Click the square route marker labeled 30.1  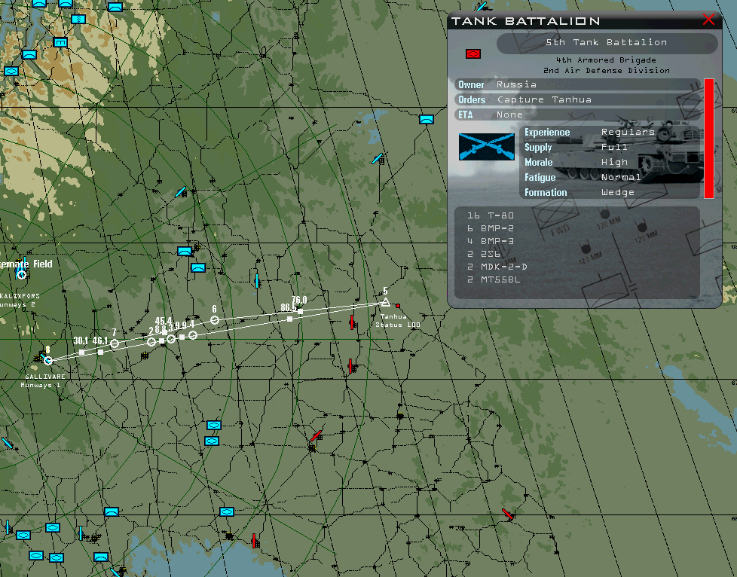pyautogui.click(x=82, y=352)
